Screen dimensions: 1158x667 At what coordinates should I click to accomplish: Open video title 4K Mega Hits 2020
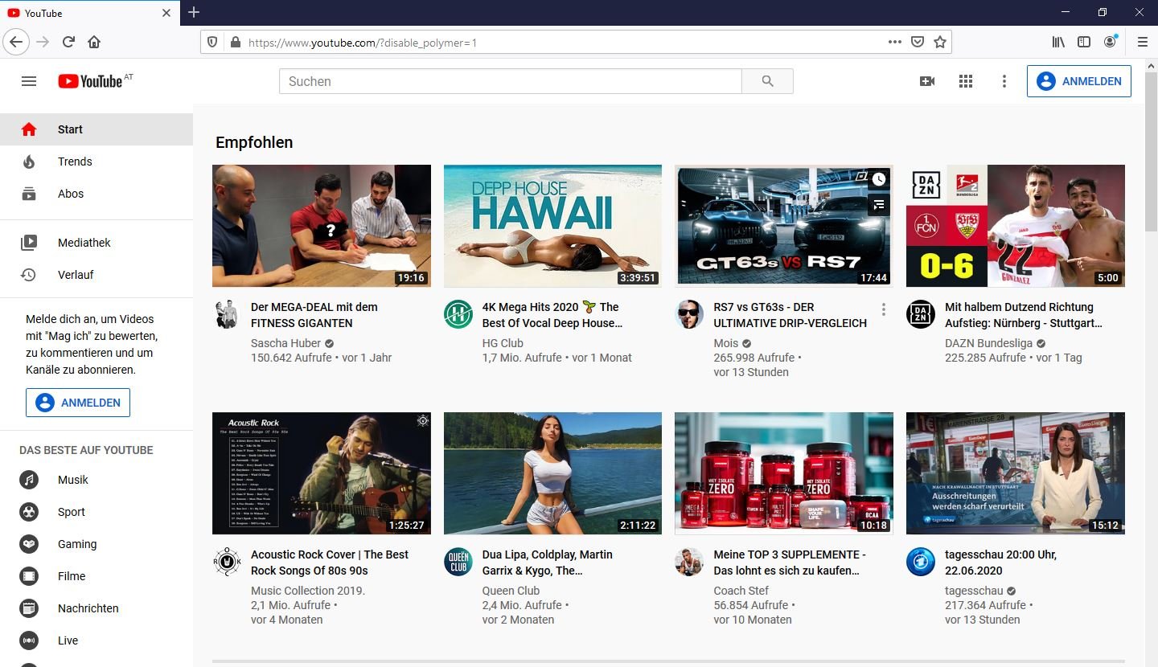point(552,315)
